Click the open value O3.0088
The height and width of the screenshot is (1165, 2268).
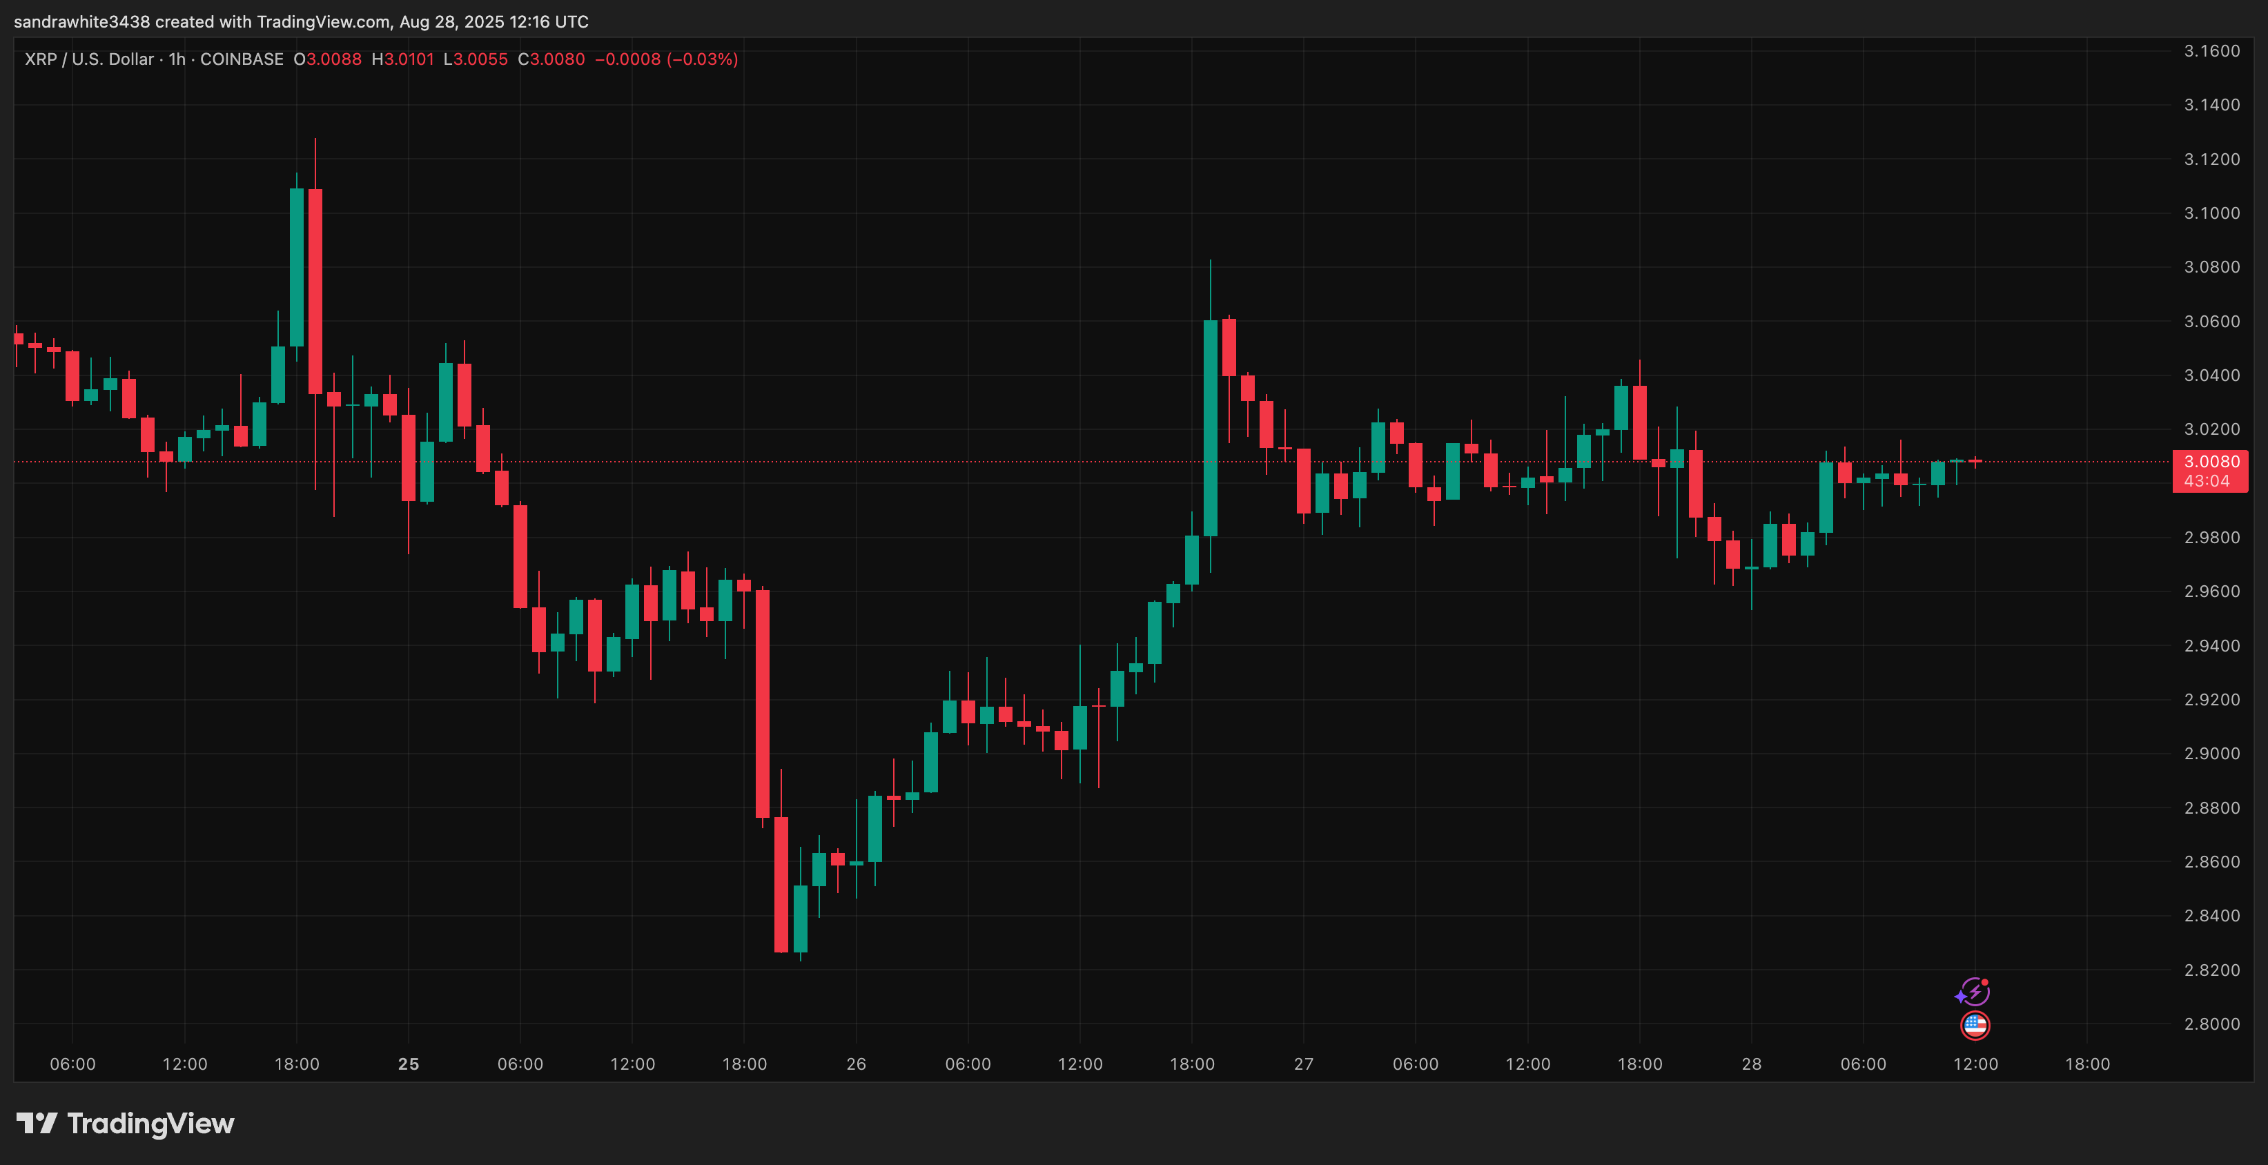coord(328,59)
